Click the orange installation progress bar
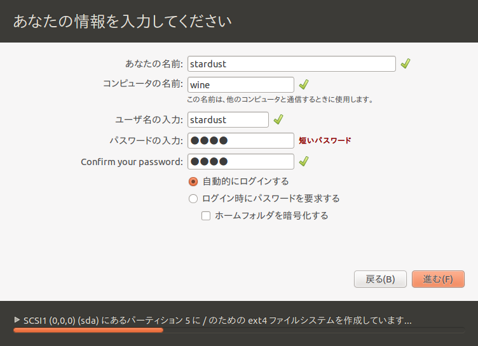Image resolution: width=478 pixels, height=346 pixels. pos(239,330)
